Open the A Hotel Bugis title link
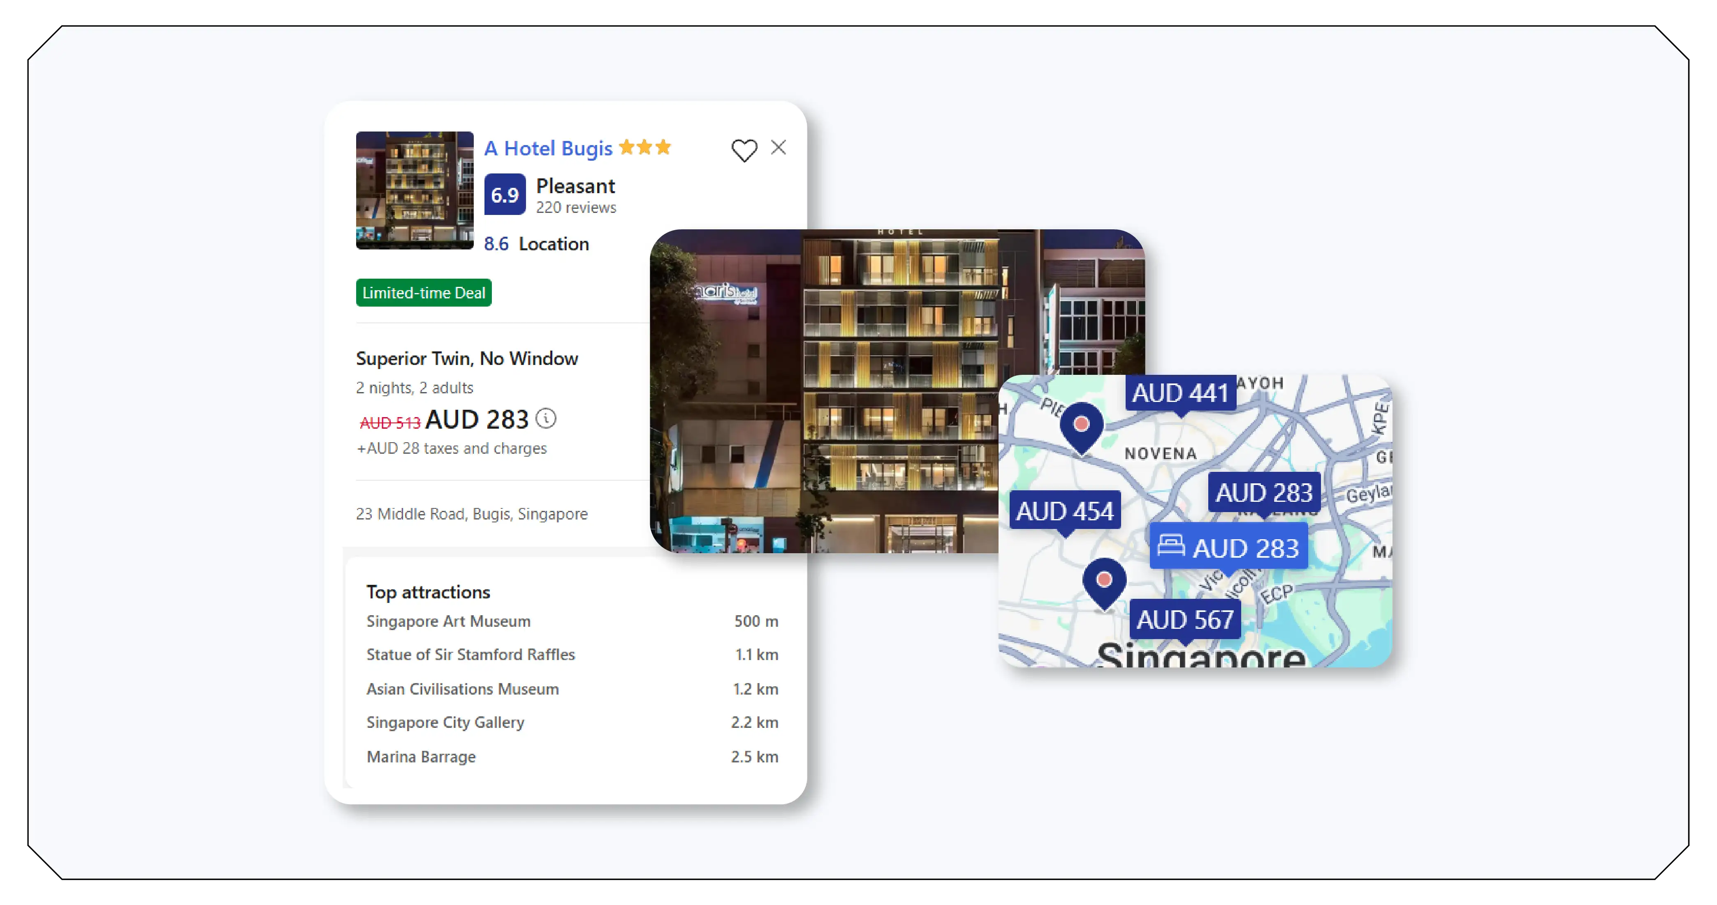The width and height of the screenshot is (1717, 905). click(548, 148)
